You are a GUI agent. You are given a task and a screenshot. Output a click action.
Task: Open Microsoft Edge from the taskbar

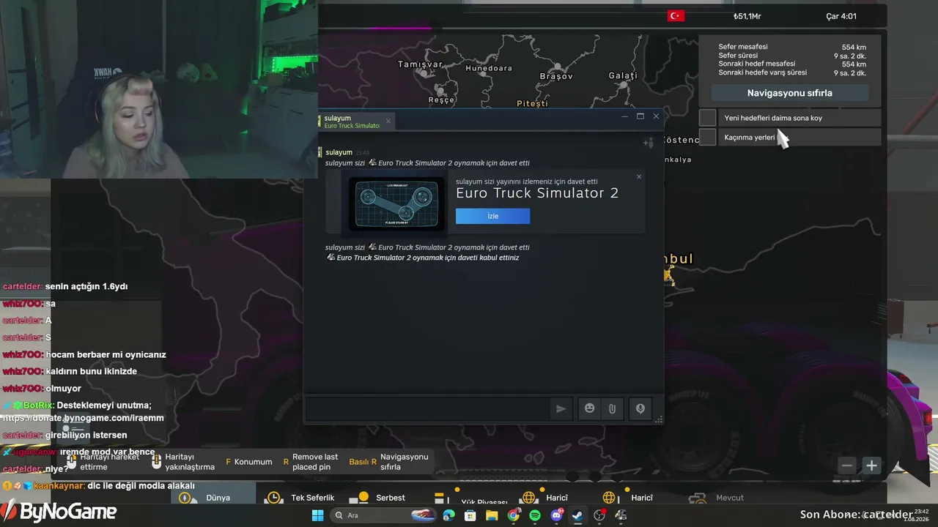[448, 515]
